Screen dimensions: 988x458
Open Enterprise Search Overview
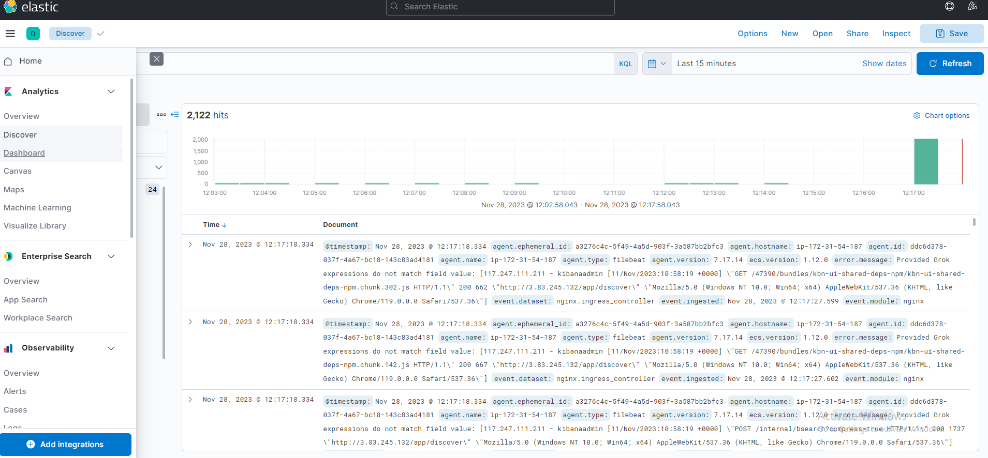pos(21,281)
